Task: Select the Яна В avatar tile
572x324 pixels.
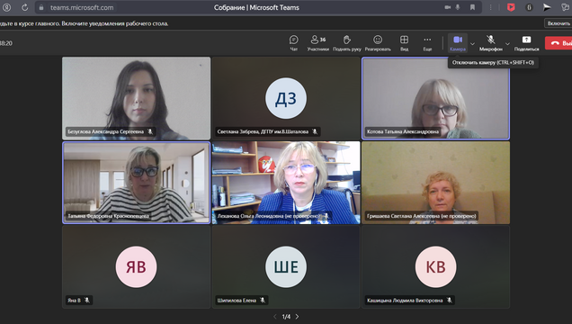Action: (136, 266)
